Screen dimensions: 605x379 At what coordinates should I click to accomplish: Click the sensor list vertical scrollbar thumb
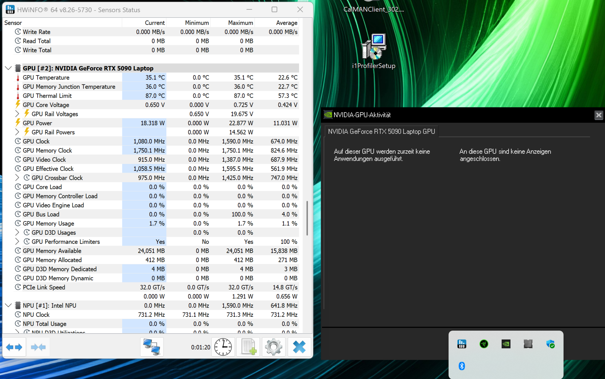point(307,218)
